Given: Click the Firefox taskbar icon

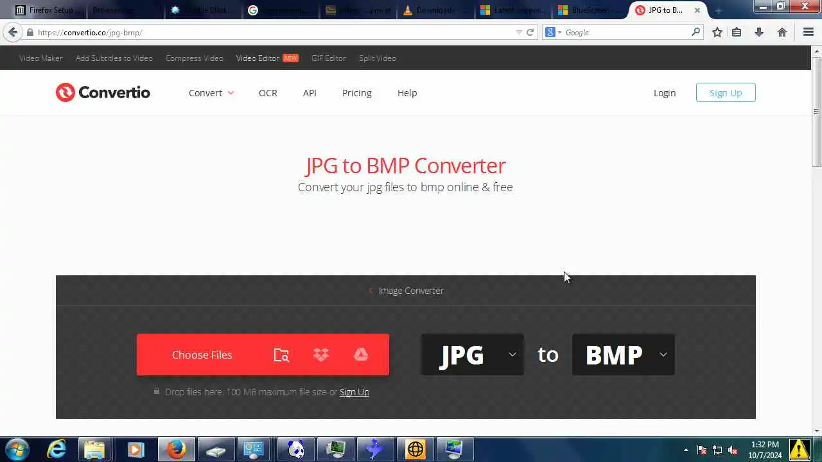Looking at the screenshot, I should point(176,449).
